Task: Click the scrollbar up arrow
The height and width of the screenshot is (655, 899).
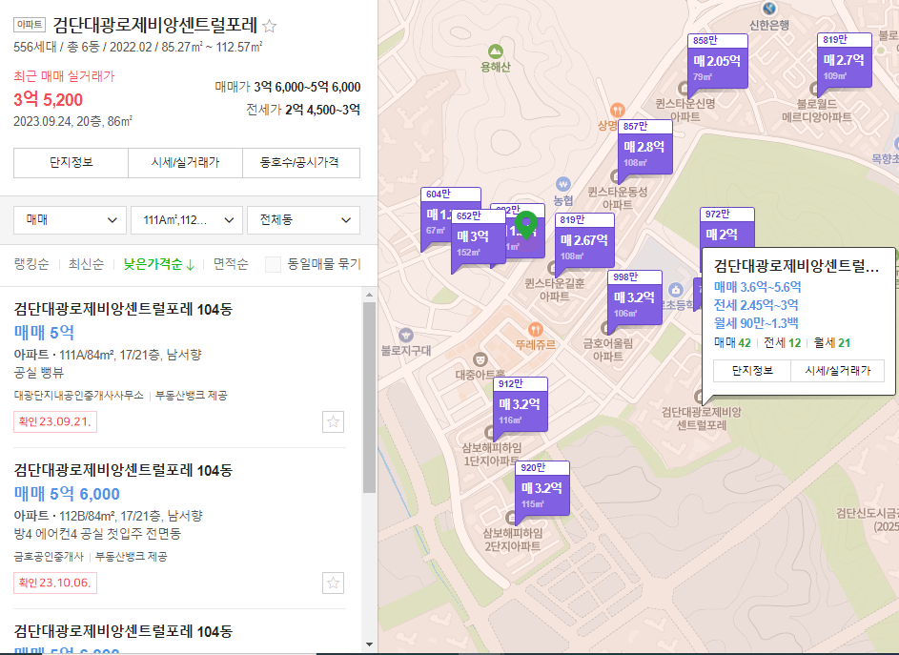Action: pos(369,295)
